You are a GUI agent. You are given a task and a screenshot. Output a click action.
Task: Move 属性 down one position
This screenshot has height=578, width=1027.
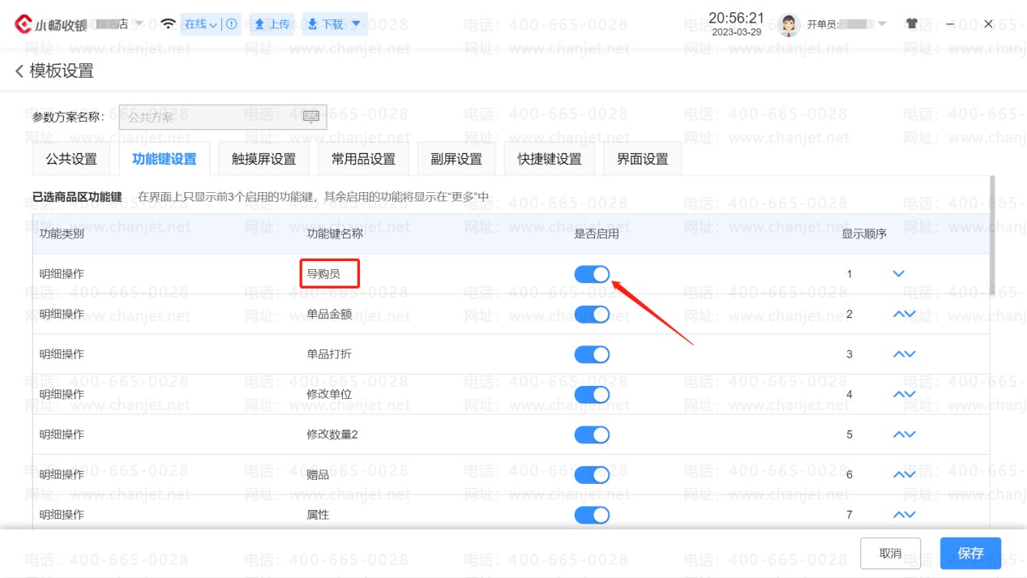910,515
